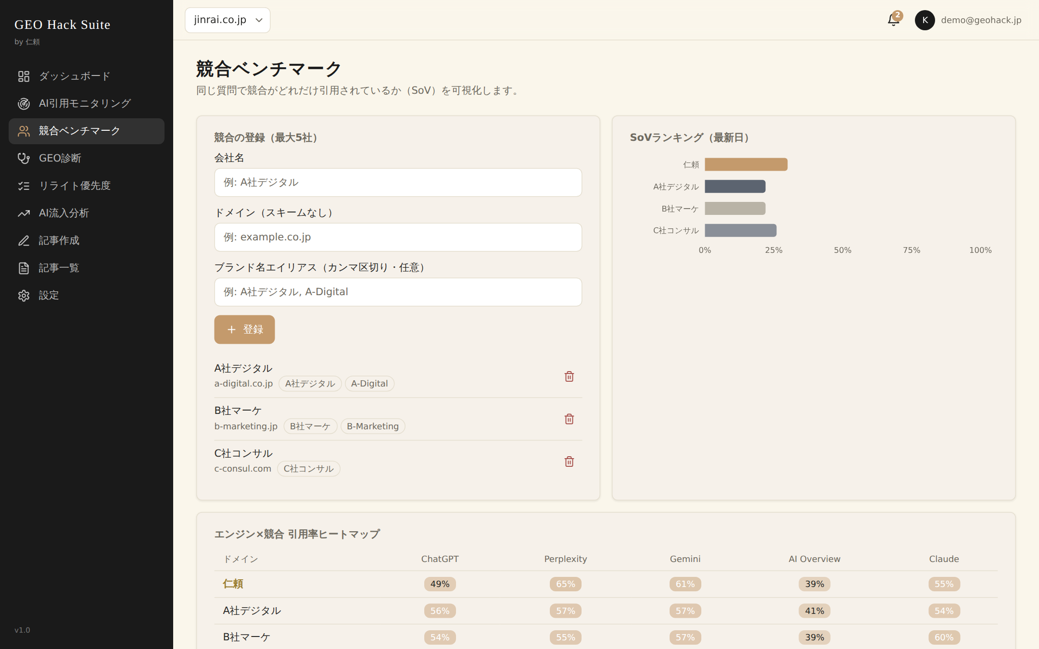
Task: Click a-digital.co.jp domain text
Action: [x=243, y=384]
